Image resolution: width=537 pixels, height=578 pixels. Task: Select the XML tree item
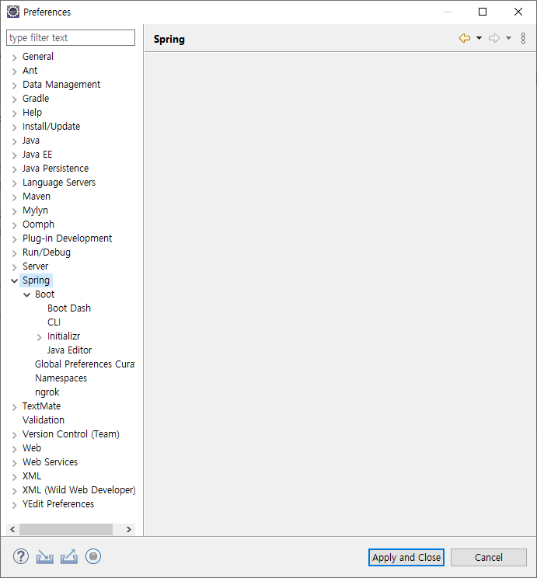(32, 476)
